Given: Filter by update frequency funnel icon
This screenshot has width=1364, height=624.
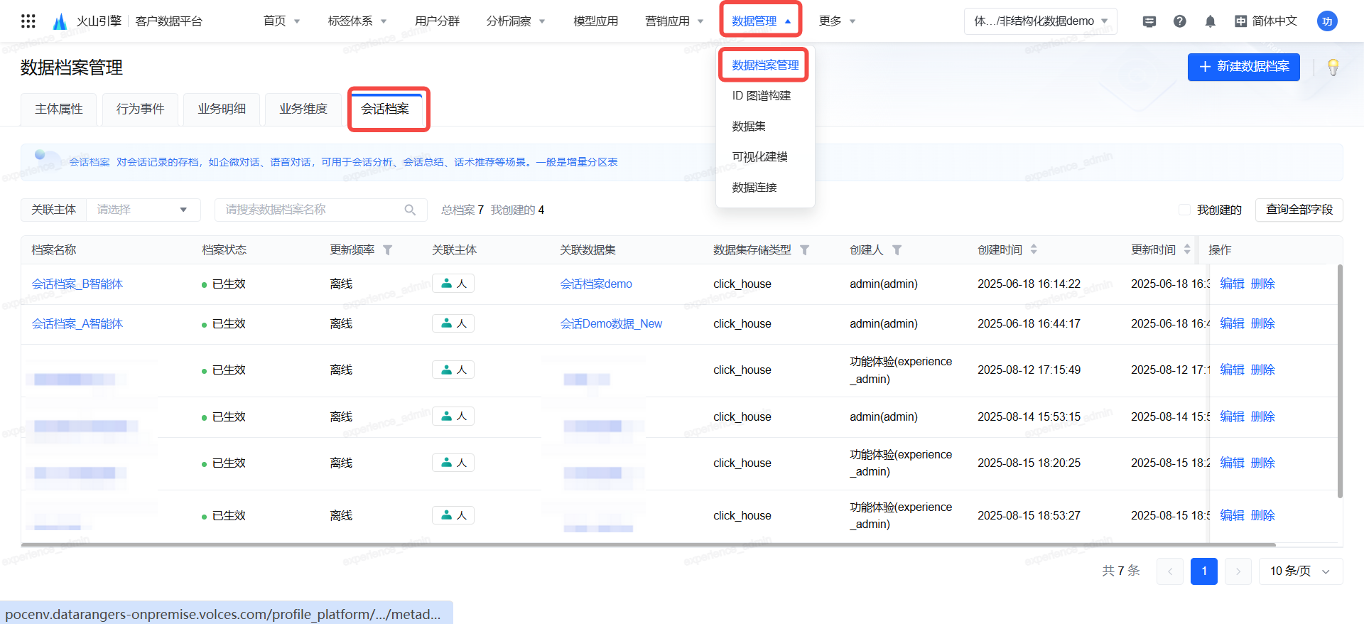Looking at the screenshot, I should coord(388,250).
